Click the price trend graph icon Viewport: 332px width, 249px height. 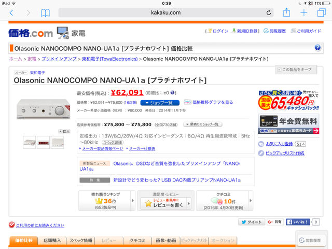point(188,102)
